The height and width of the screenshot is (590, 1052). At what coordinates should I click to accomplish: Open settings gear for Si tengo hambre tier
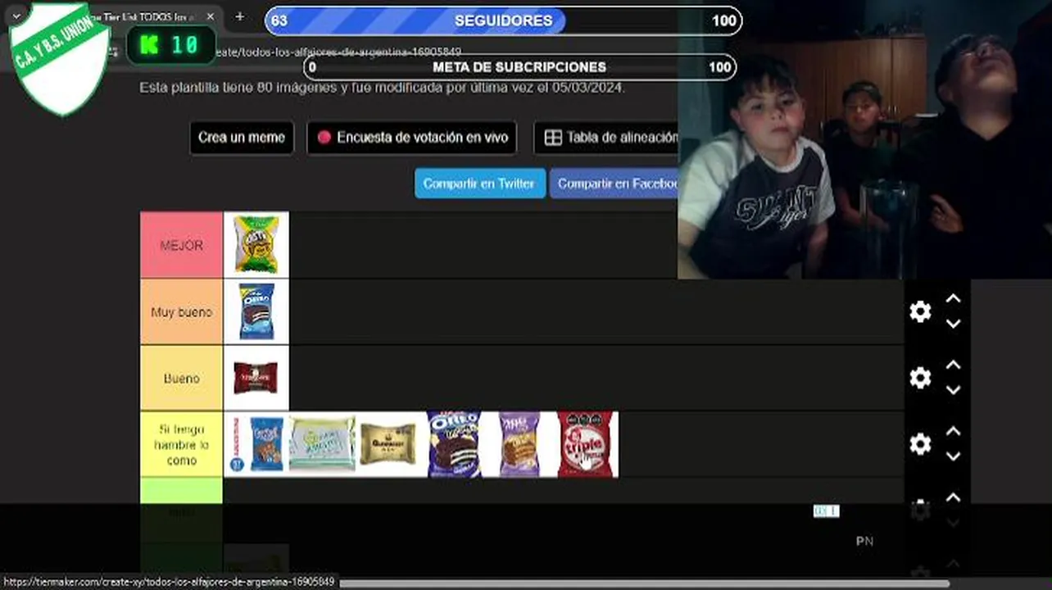pos(920,444)
